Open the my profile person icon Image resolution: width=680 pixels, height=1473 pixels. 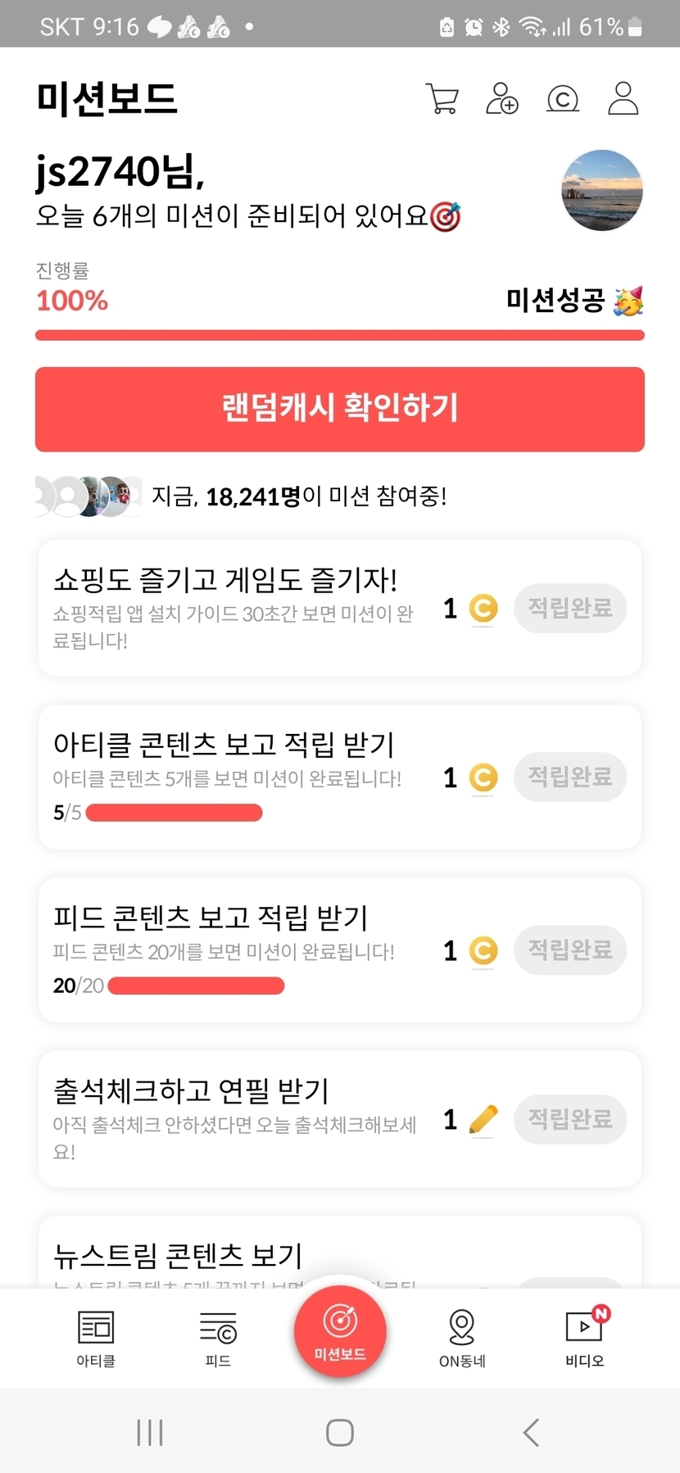623,98
